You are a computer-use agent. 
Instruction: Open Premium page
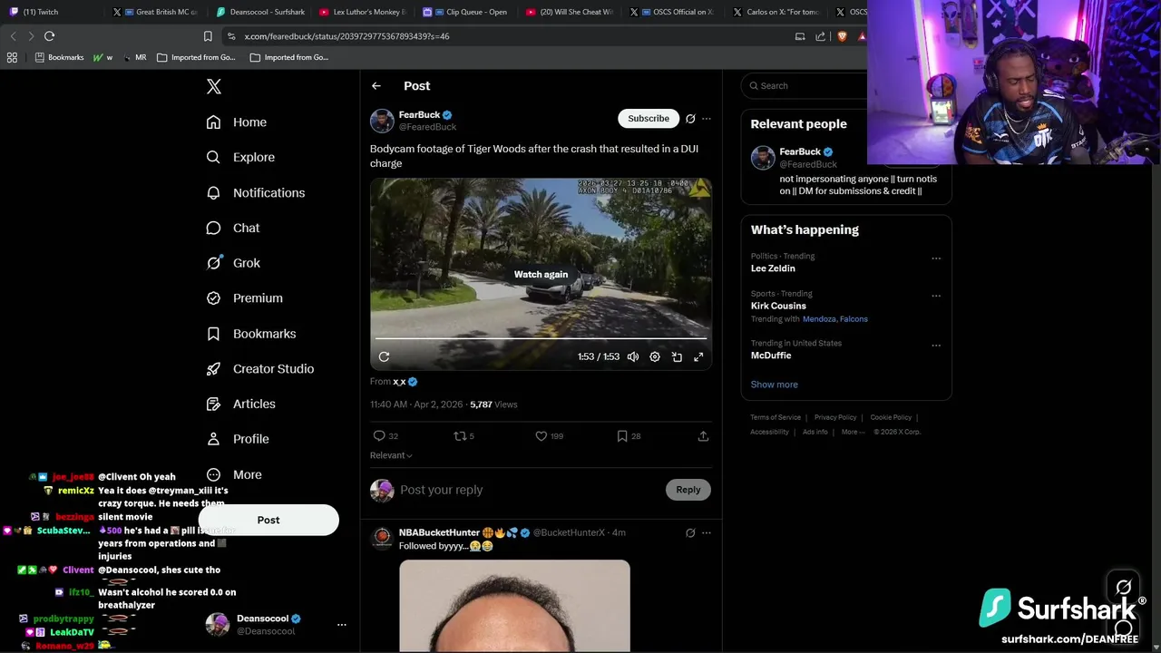click(x=245, y=297)
